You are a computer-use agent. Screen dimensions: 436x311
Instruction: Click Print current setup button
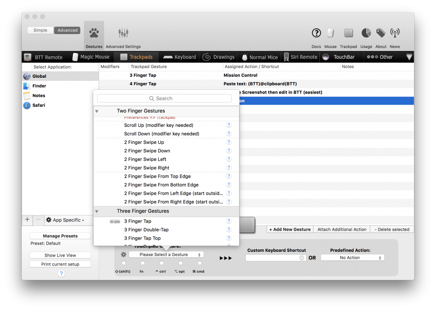click(60, 264)
